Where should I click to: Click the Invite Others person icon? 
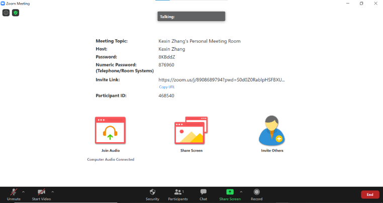click(271, 131)
